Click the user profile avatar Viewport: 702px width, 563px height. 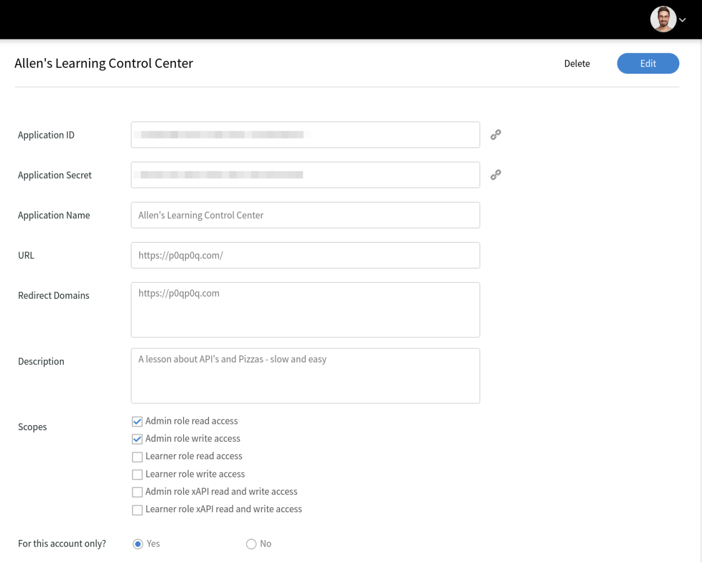[663, 20]
